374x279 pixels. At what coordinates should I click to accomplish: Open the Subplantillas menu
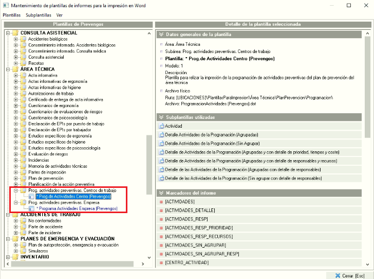39,15
